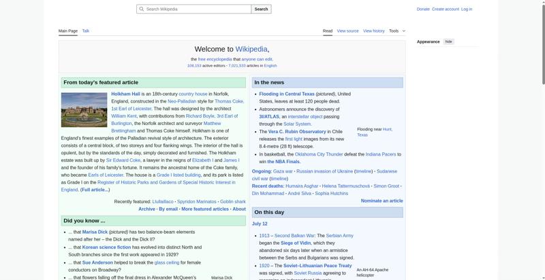Open the featured article Archive link
This screenshot has height=280, width=545.
tap(146, 209)
